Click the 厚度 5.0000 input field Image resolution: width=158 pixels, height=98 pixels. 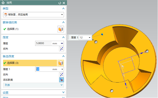point(44,43)
